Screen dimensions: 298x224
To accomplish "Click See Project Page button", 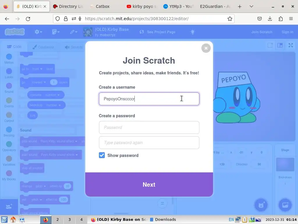I will click(157, 32).
